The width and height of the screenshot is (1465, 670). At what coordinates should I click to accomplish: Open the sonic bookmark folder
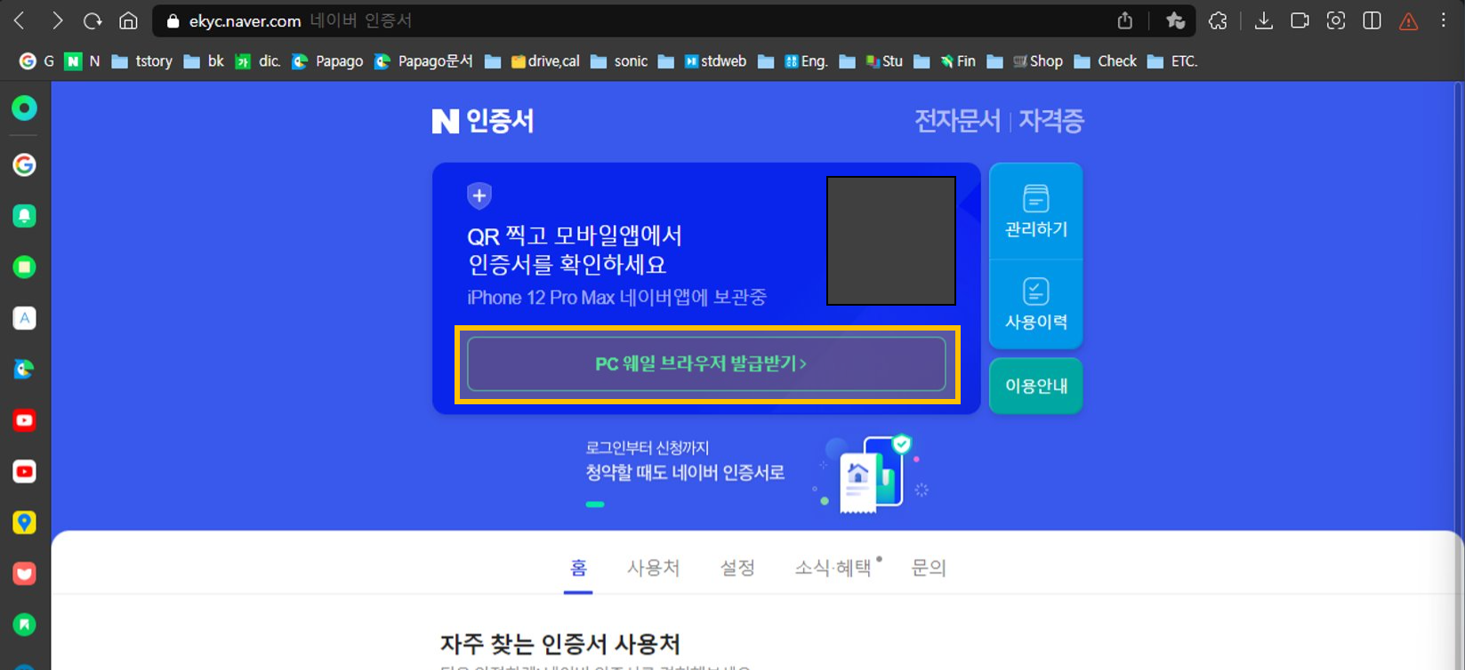pyautogui.click(x=619, y=61)
